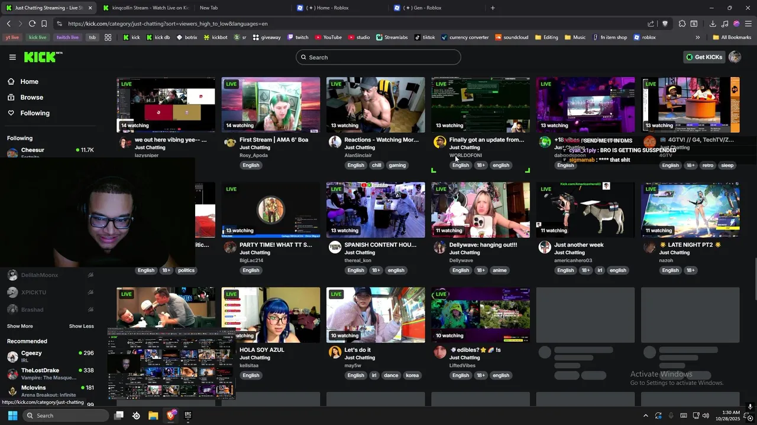Open File Explorer from taskbar
Screen dimensions: 757x425
[153, 416]
